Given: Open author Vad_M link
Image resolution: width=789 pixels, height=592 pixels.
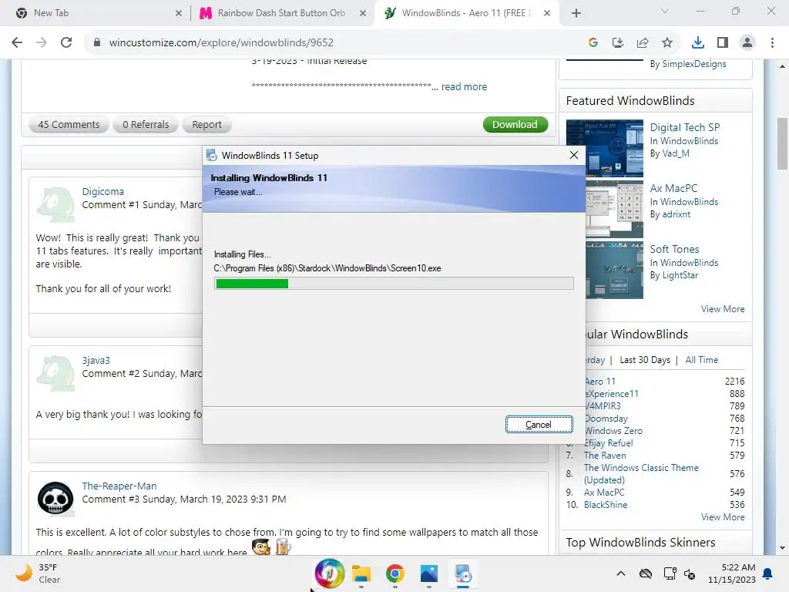Looking at the screenshot, I should (x=676, y=153).
